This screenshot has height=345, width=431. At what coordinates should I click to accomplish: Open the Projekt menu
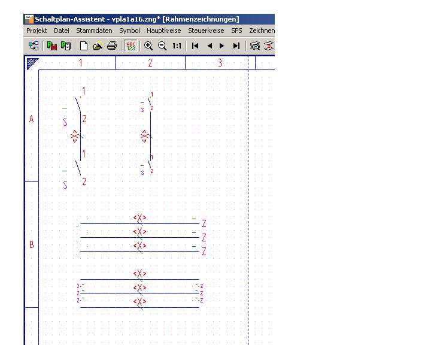37,31
